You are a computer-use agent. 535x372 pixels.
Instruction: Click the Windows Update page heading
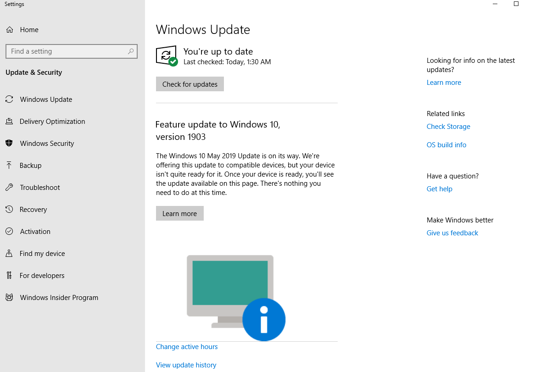tap(203, 30)
